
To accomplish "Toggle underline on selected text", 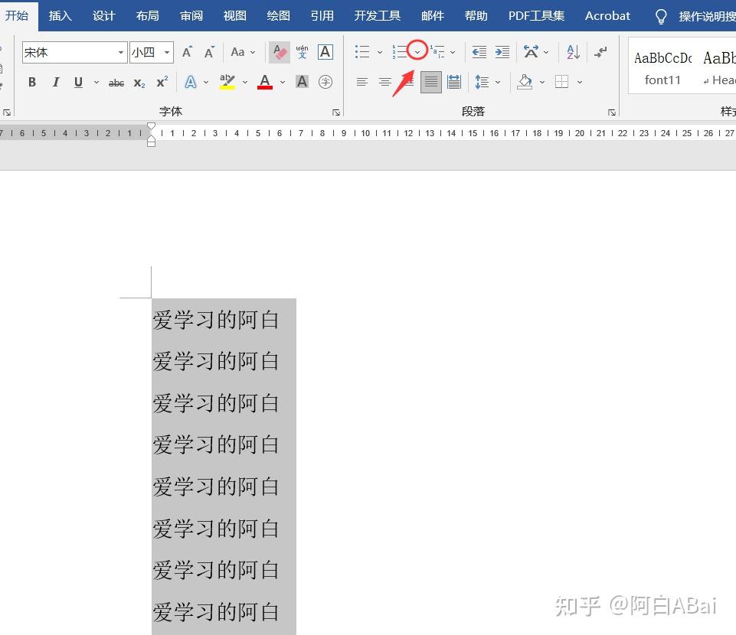I will click(77, 82).
